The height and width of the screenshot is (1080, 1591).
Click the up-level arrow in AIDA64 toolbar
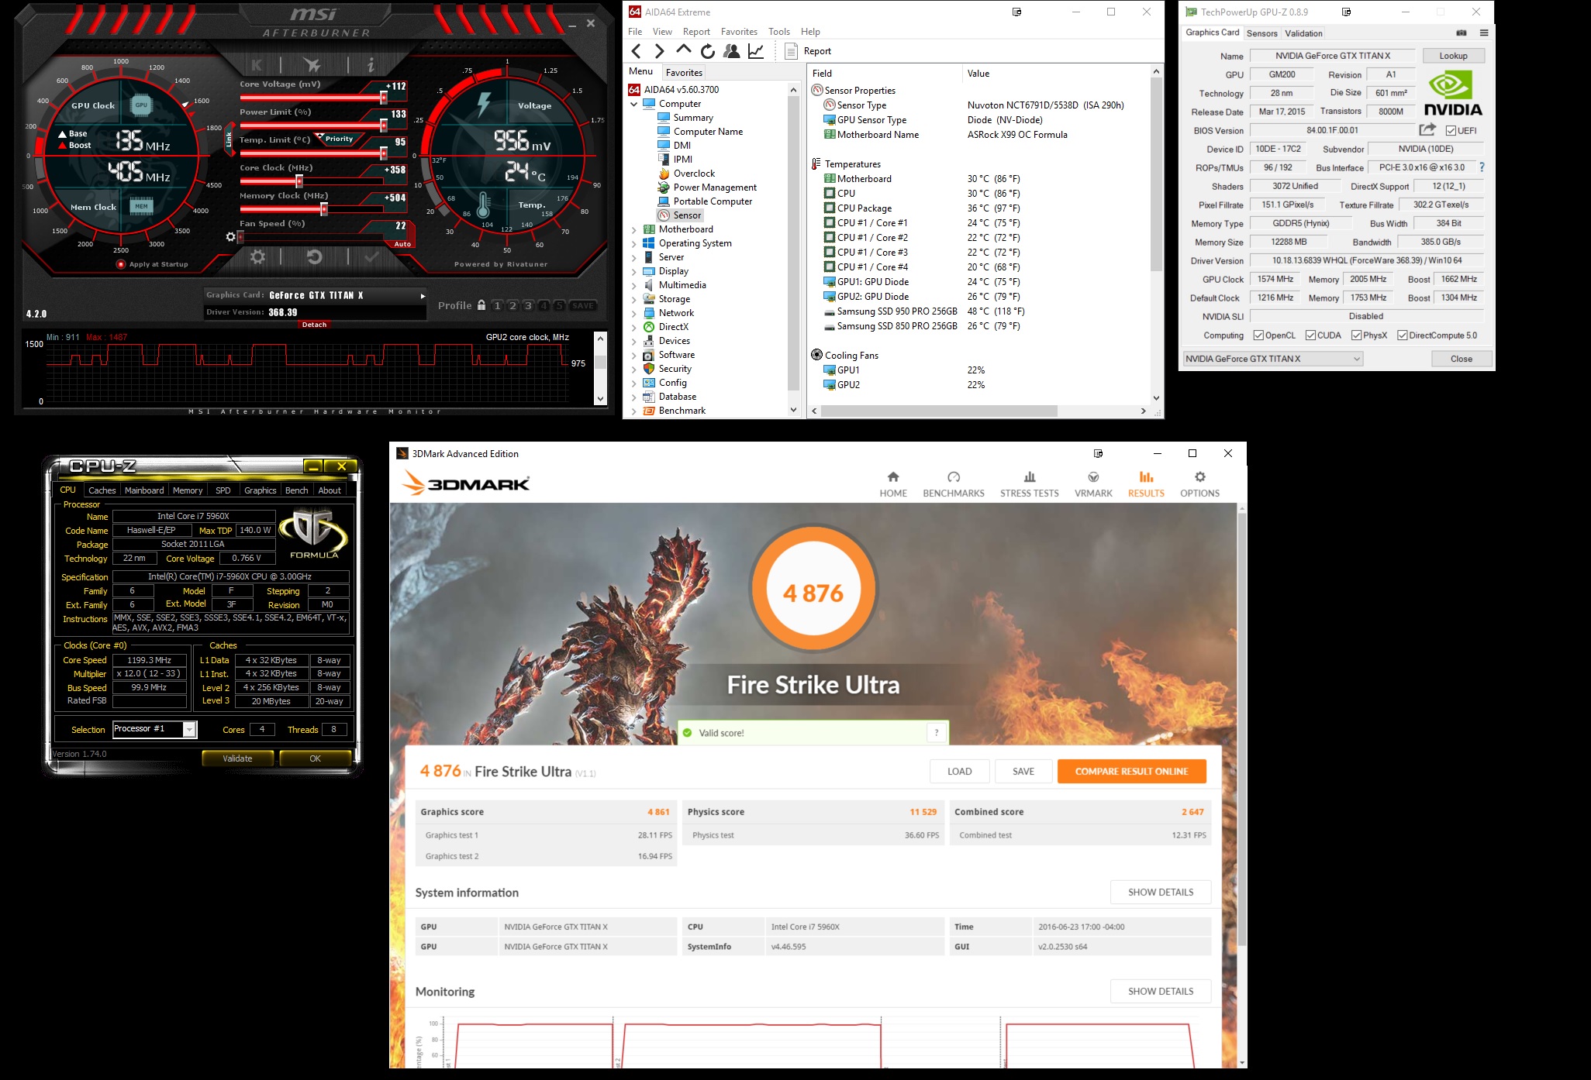pyautogui.click(x=683, y=50)
